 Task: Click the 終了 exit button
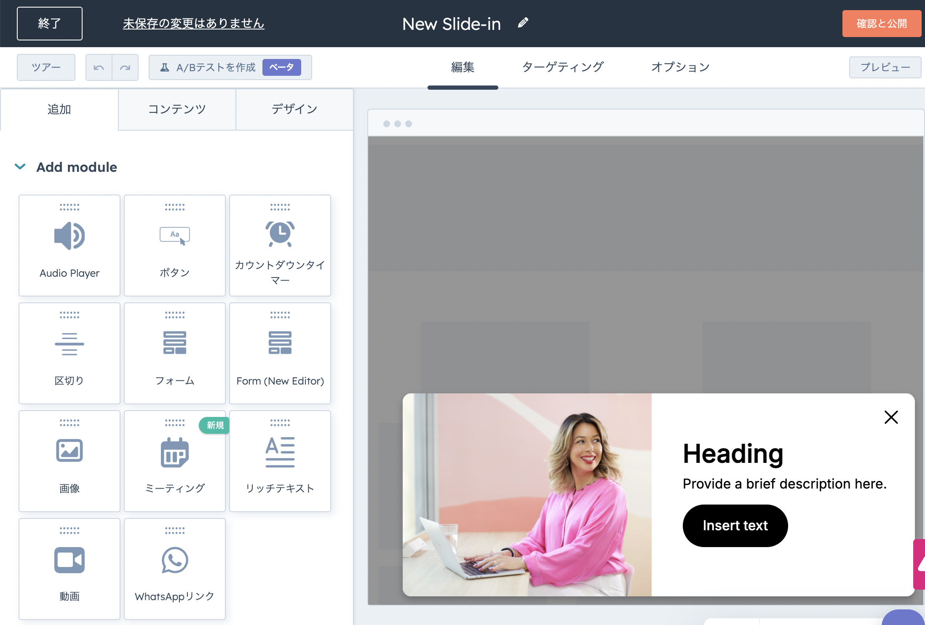(50, 24)
